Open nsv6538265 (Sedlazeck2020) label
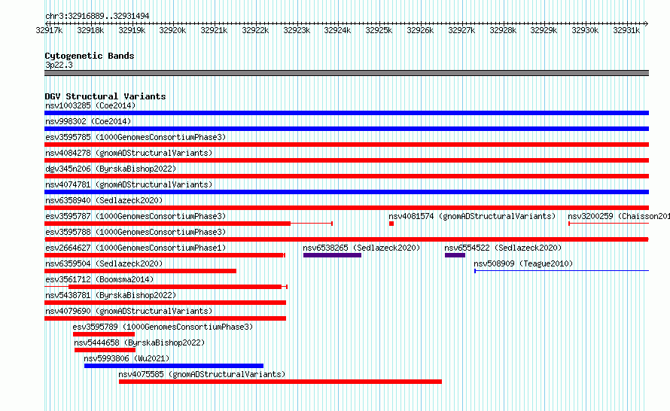The width and height of the screenshot is (670, 411). click(x=361, y=248)
